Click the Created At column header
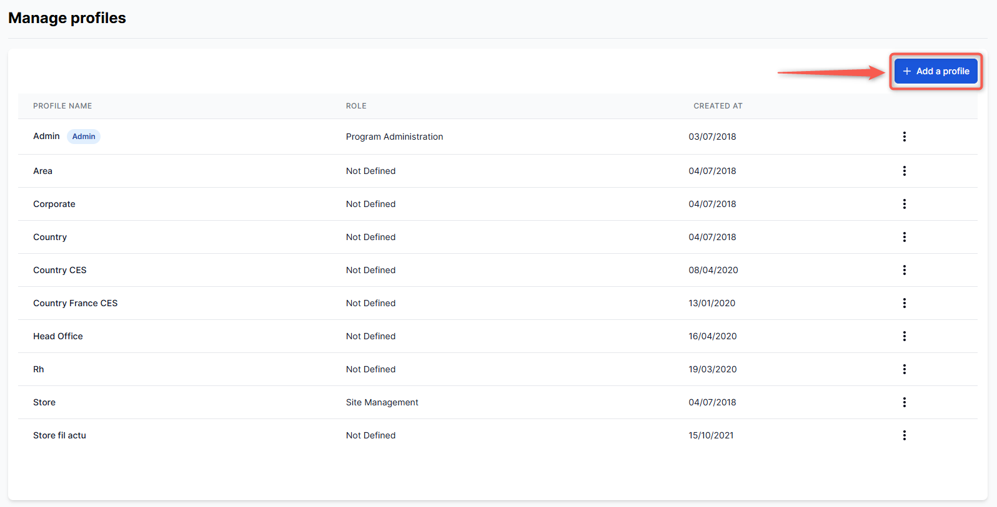Screen dimensions: 997x507 pyautogui.click(x=718, y=106)
